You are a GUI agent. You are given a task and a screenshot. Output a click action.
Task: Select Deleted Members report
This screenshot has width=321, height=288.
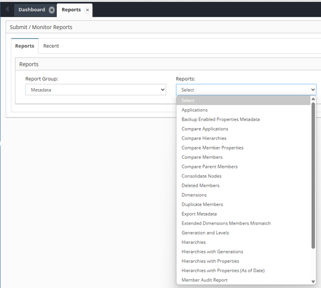[x=243, y=186]
